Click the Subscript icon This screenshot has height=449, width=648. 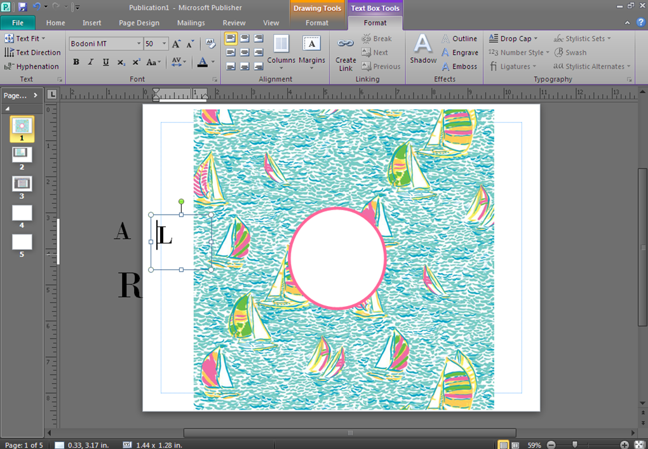click(x=121, y=62)
